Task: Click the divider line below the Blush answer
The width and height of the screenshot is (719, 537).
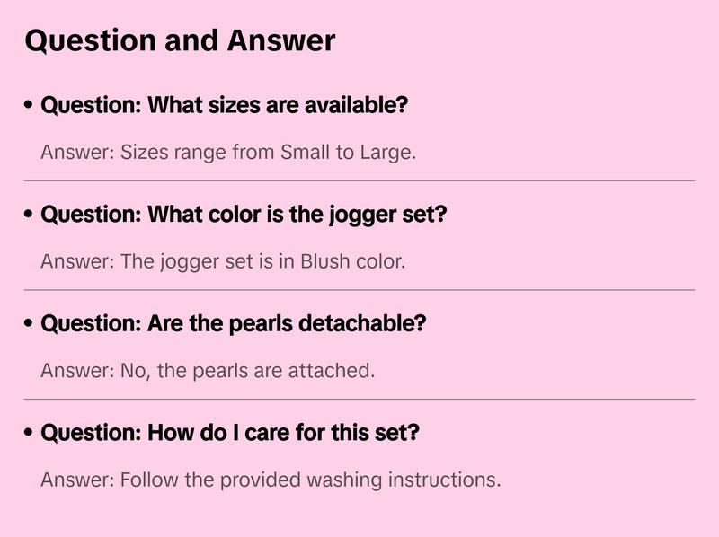Action: 359,290
